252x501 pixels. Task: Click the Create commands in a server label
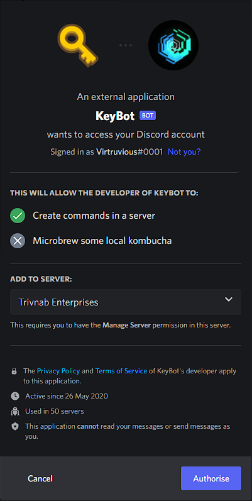[x=94, y=216]
